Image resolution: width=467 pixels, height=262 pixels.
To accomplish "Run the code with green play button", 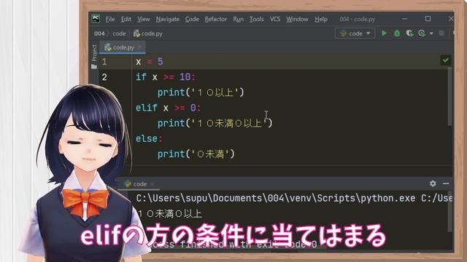I will tap(385, 33).
